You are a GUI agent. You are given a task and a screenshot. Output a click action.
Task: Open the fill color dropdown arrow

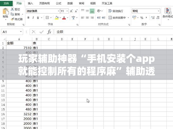(60, 17)
